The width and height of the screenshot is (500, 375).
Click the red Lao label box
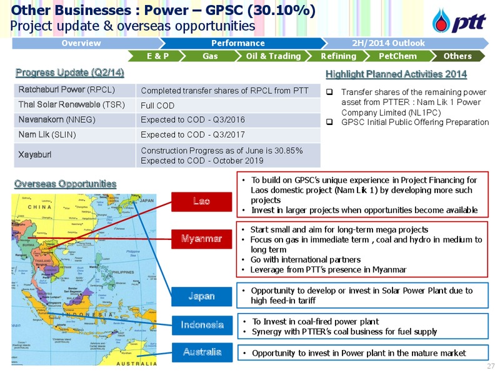click(201, 201)
